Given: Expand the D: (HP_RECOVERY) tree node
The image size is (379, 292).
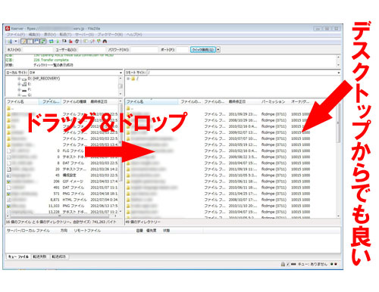Looking at the screenshot, I should pos(19,79).
